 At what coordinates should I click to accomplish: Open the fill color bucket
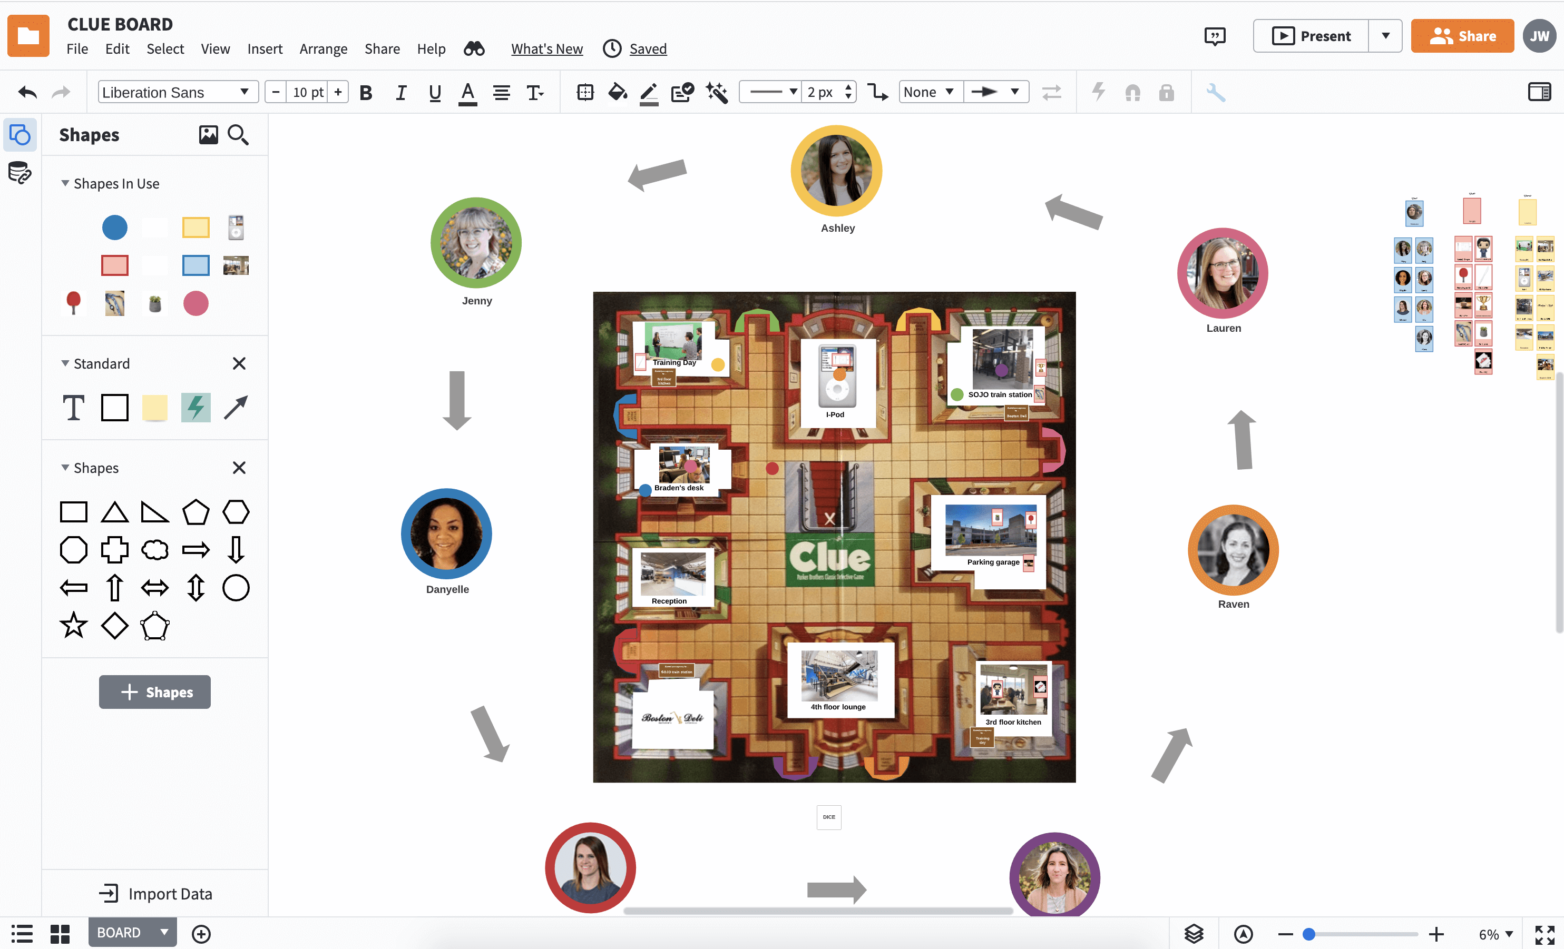point(618,93)
